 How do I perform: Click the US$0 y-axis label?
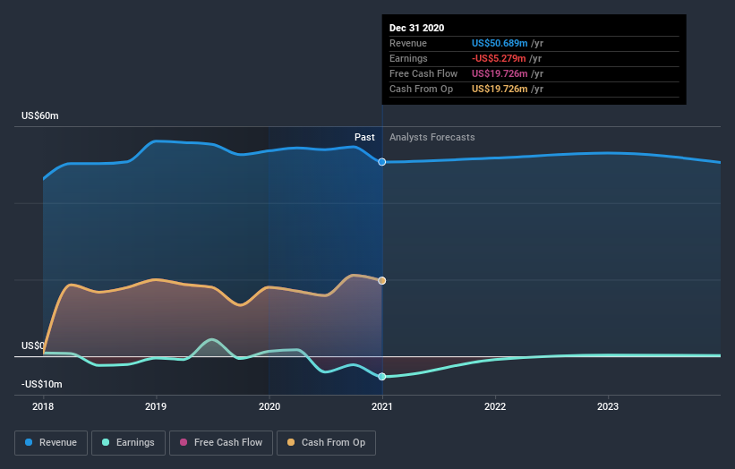(33, 345)
